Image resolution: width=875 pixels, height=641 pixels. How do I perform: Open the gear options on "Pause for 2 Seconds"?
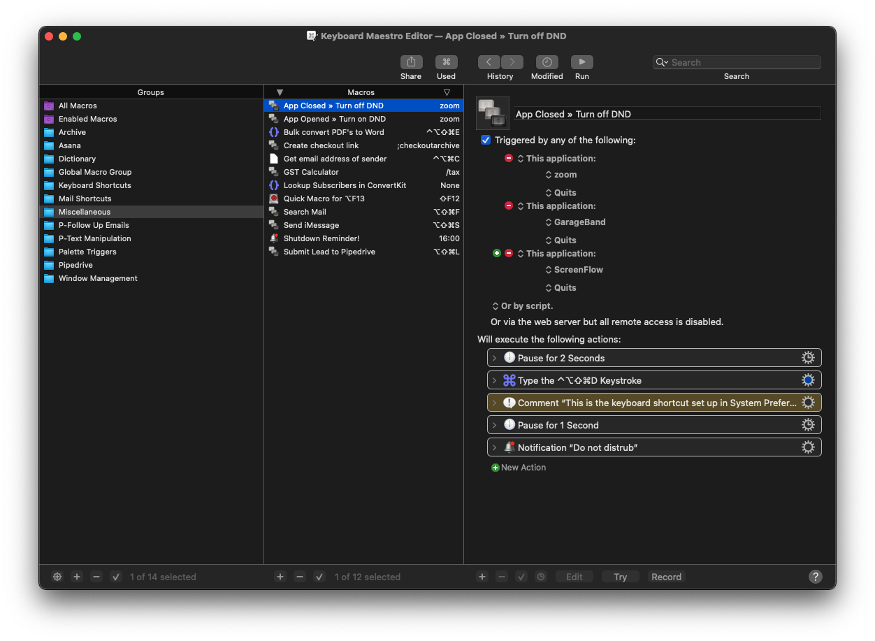tap(809, 357)
